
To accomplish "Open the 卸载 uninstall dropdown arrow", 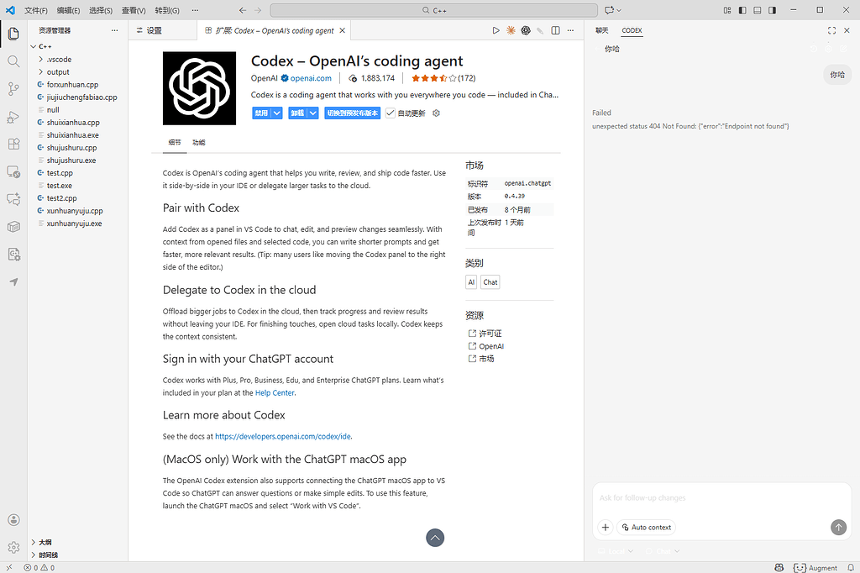I will click(312, 113).
